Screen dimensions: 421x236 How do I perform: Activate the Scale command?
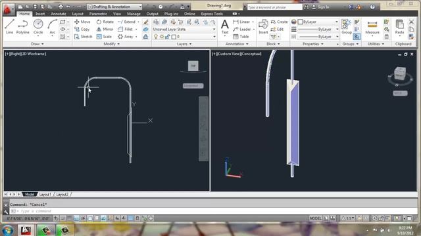(104, 37)
